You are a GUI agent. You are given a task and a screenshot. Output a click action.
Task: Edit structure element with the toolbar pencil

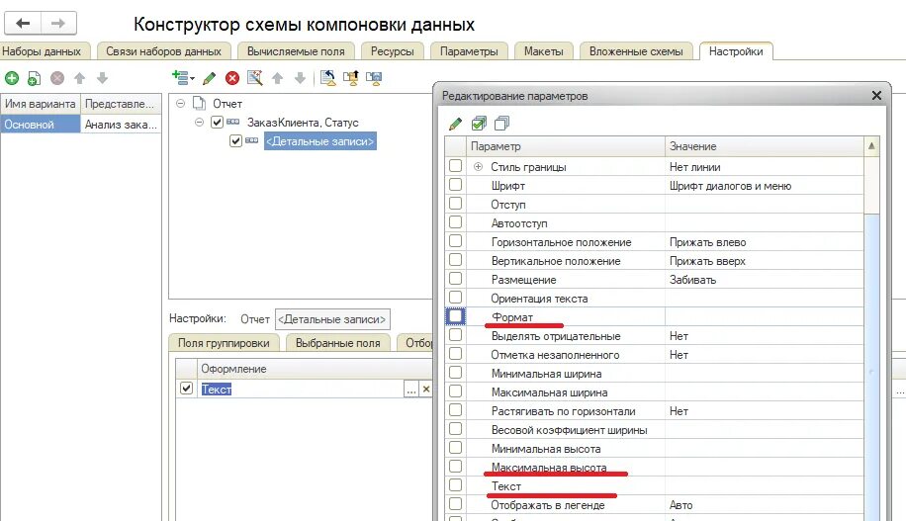click(x=209, y=78)
